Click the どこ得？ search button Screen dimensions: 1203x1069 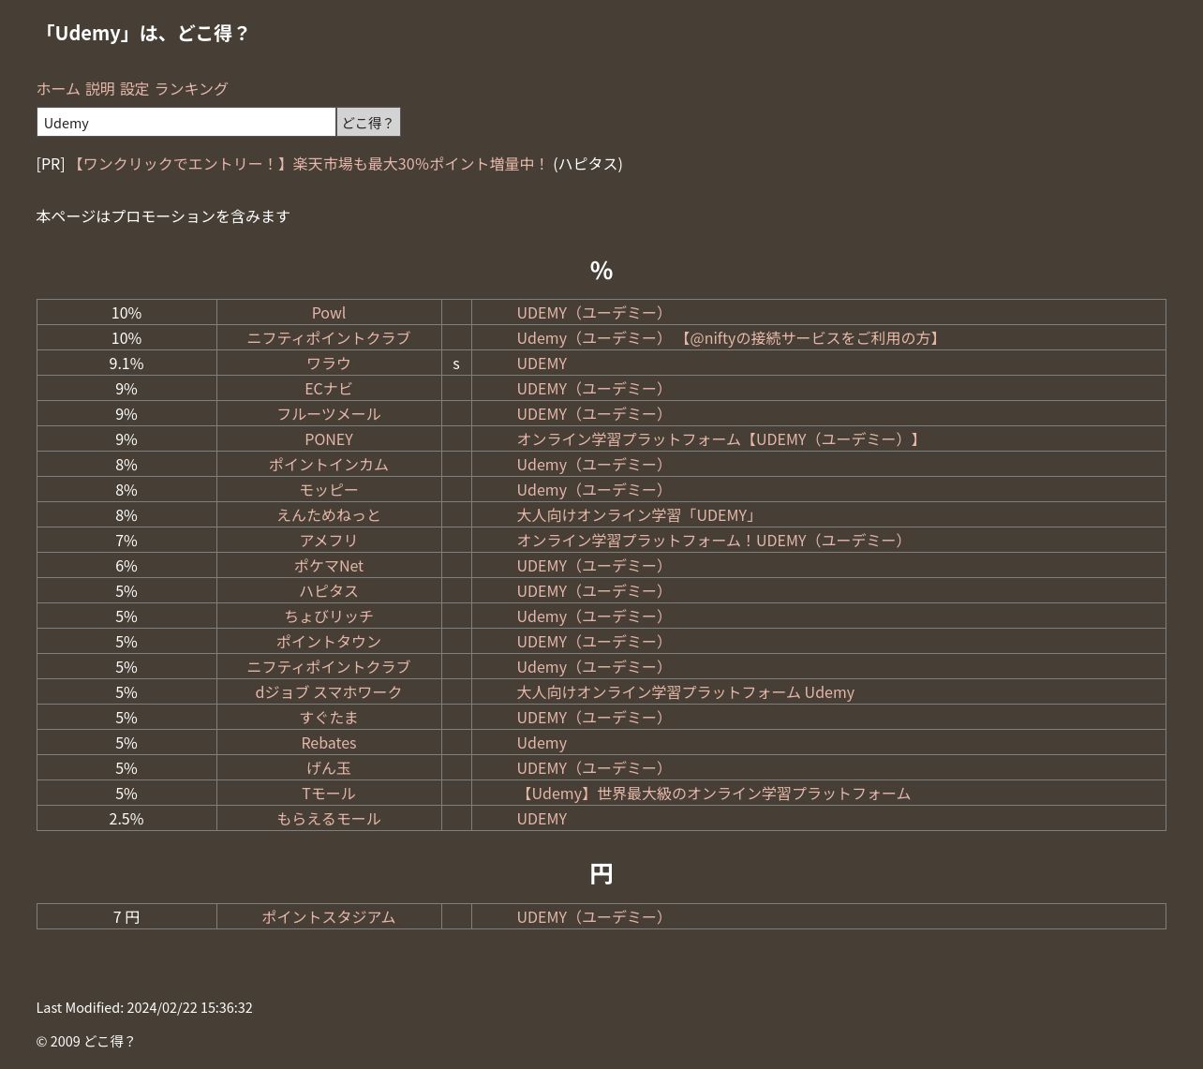tap(368, 122)
